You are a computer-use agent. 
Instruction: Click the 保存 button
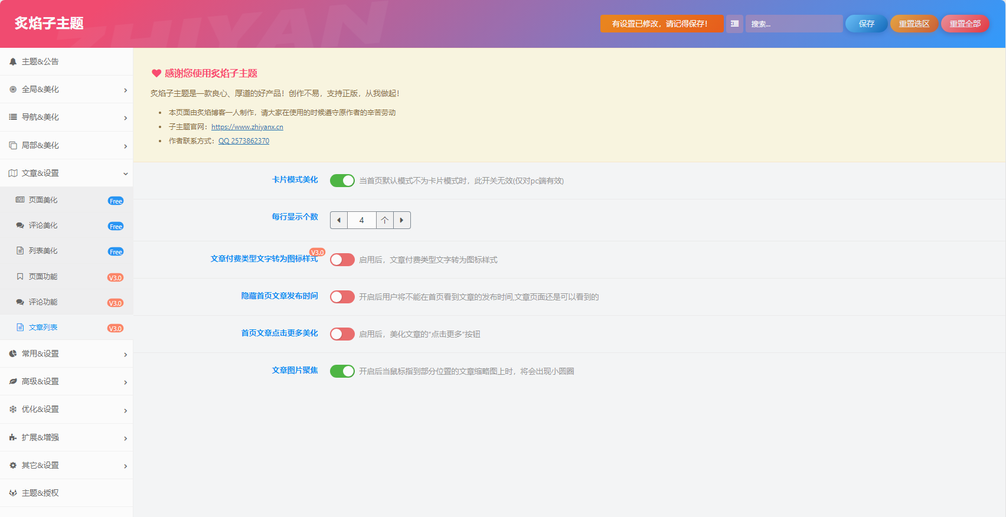click(x=866, y=24)
